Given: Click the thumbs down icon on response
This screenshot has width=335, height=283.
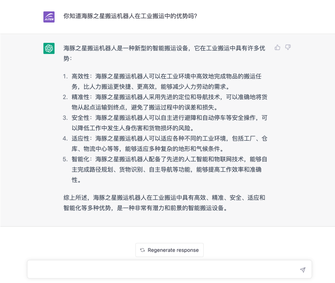Looking at the screenshot, I should (x=288, y=47).
